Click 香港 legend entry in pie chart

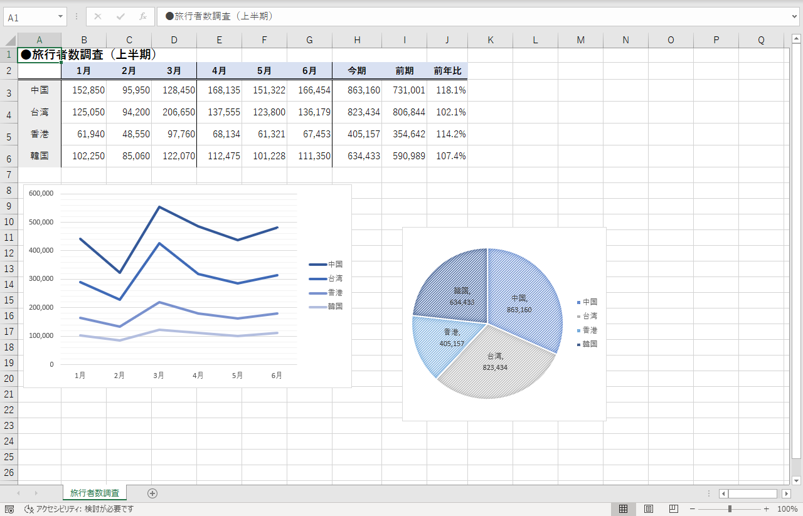click(587, 330)
